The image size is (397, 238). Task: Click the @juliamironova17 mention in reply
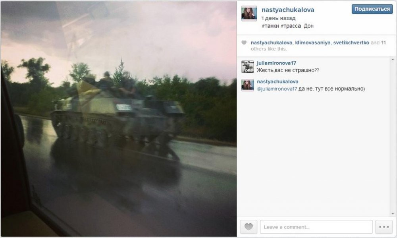[277, 89]
